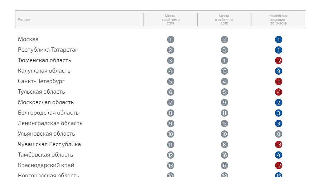Click Krasnodar Krai's red -7 change badge
The image size is (314, 177).
click(x=279, y=166)
